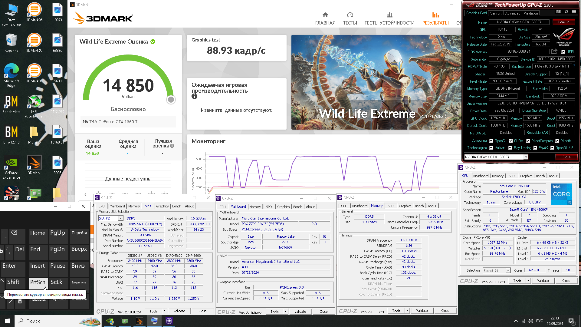Click the score gauge end knob
The image size is (581, 327).
pyautogui.click(x=171, y=100)
